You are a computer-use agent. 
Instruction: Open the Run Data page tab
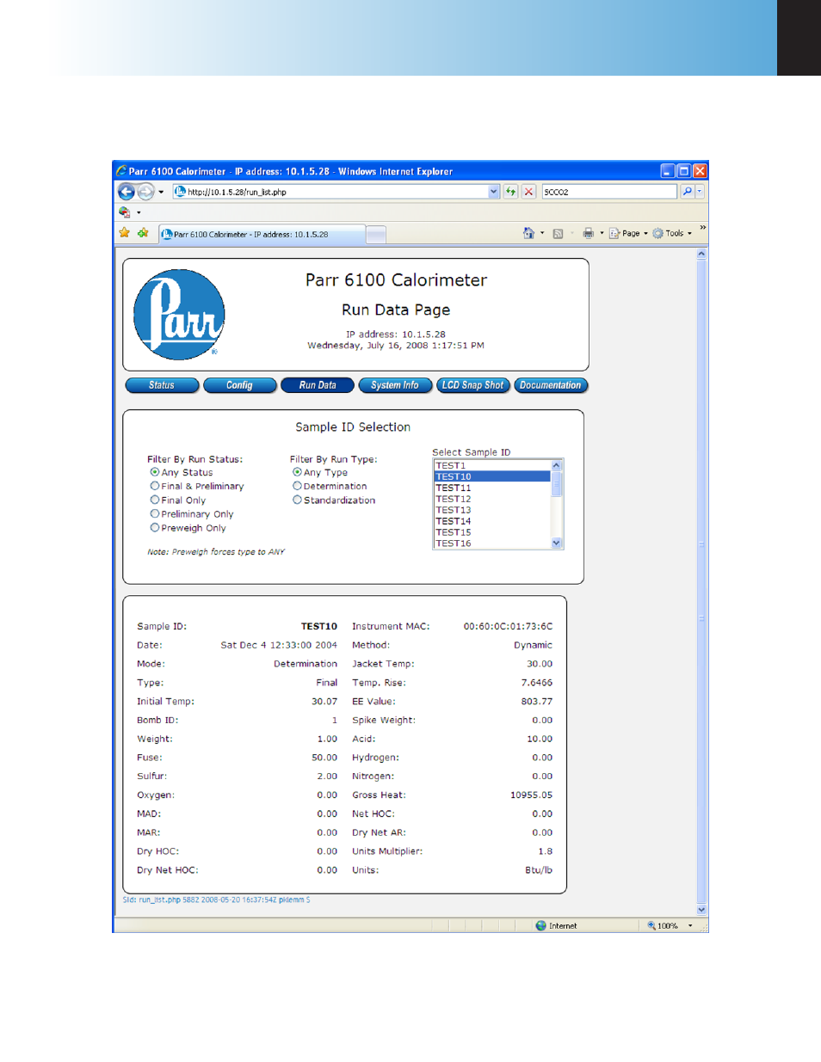click(x=318, y=385)
